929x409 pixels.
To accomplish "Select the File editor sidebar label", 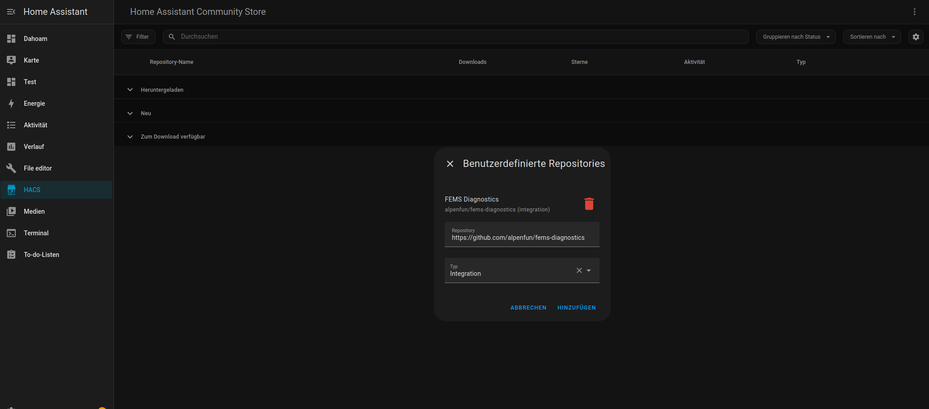I will click(38, 168).
